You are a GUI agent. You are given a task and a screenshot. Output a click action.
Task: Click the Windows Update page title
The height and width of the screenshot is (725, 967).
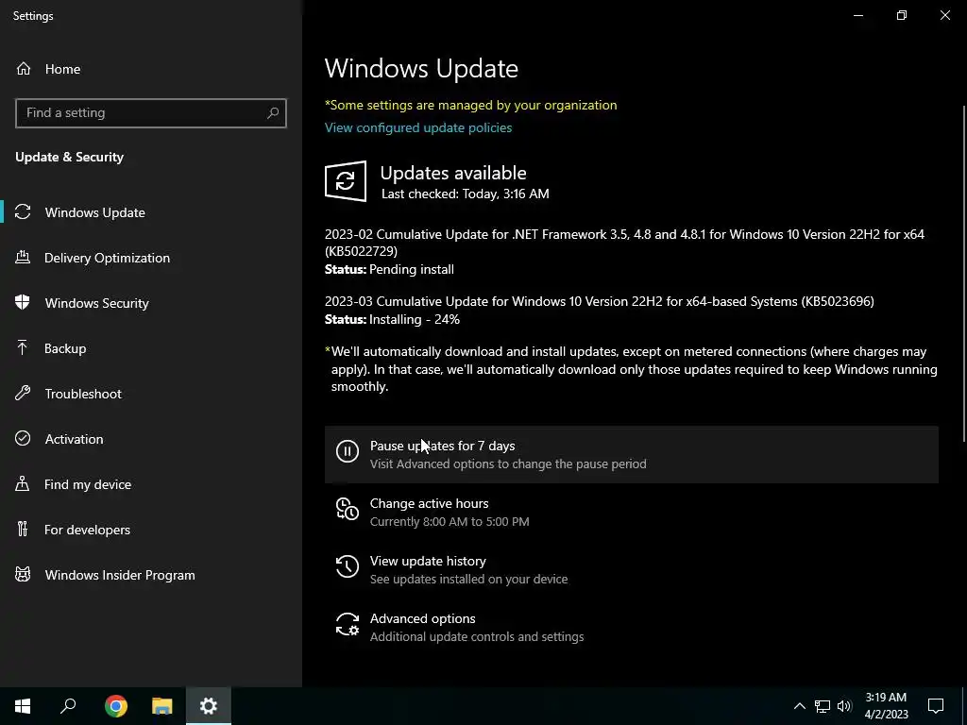pos(421,68)
